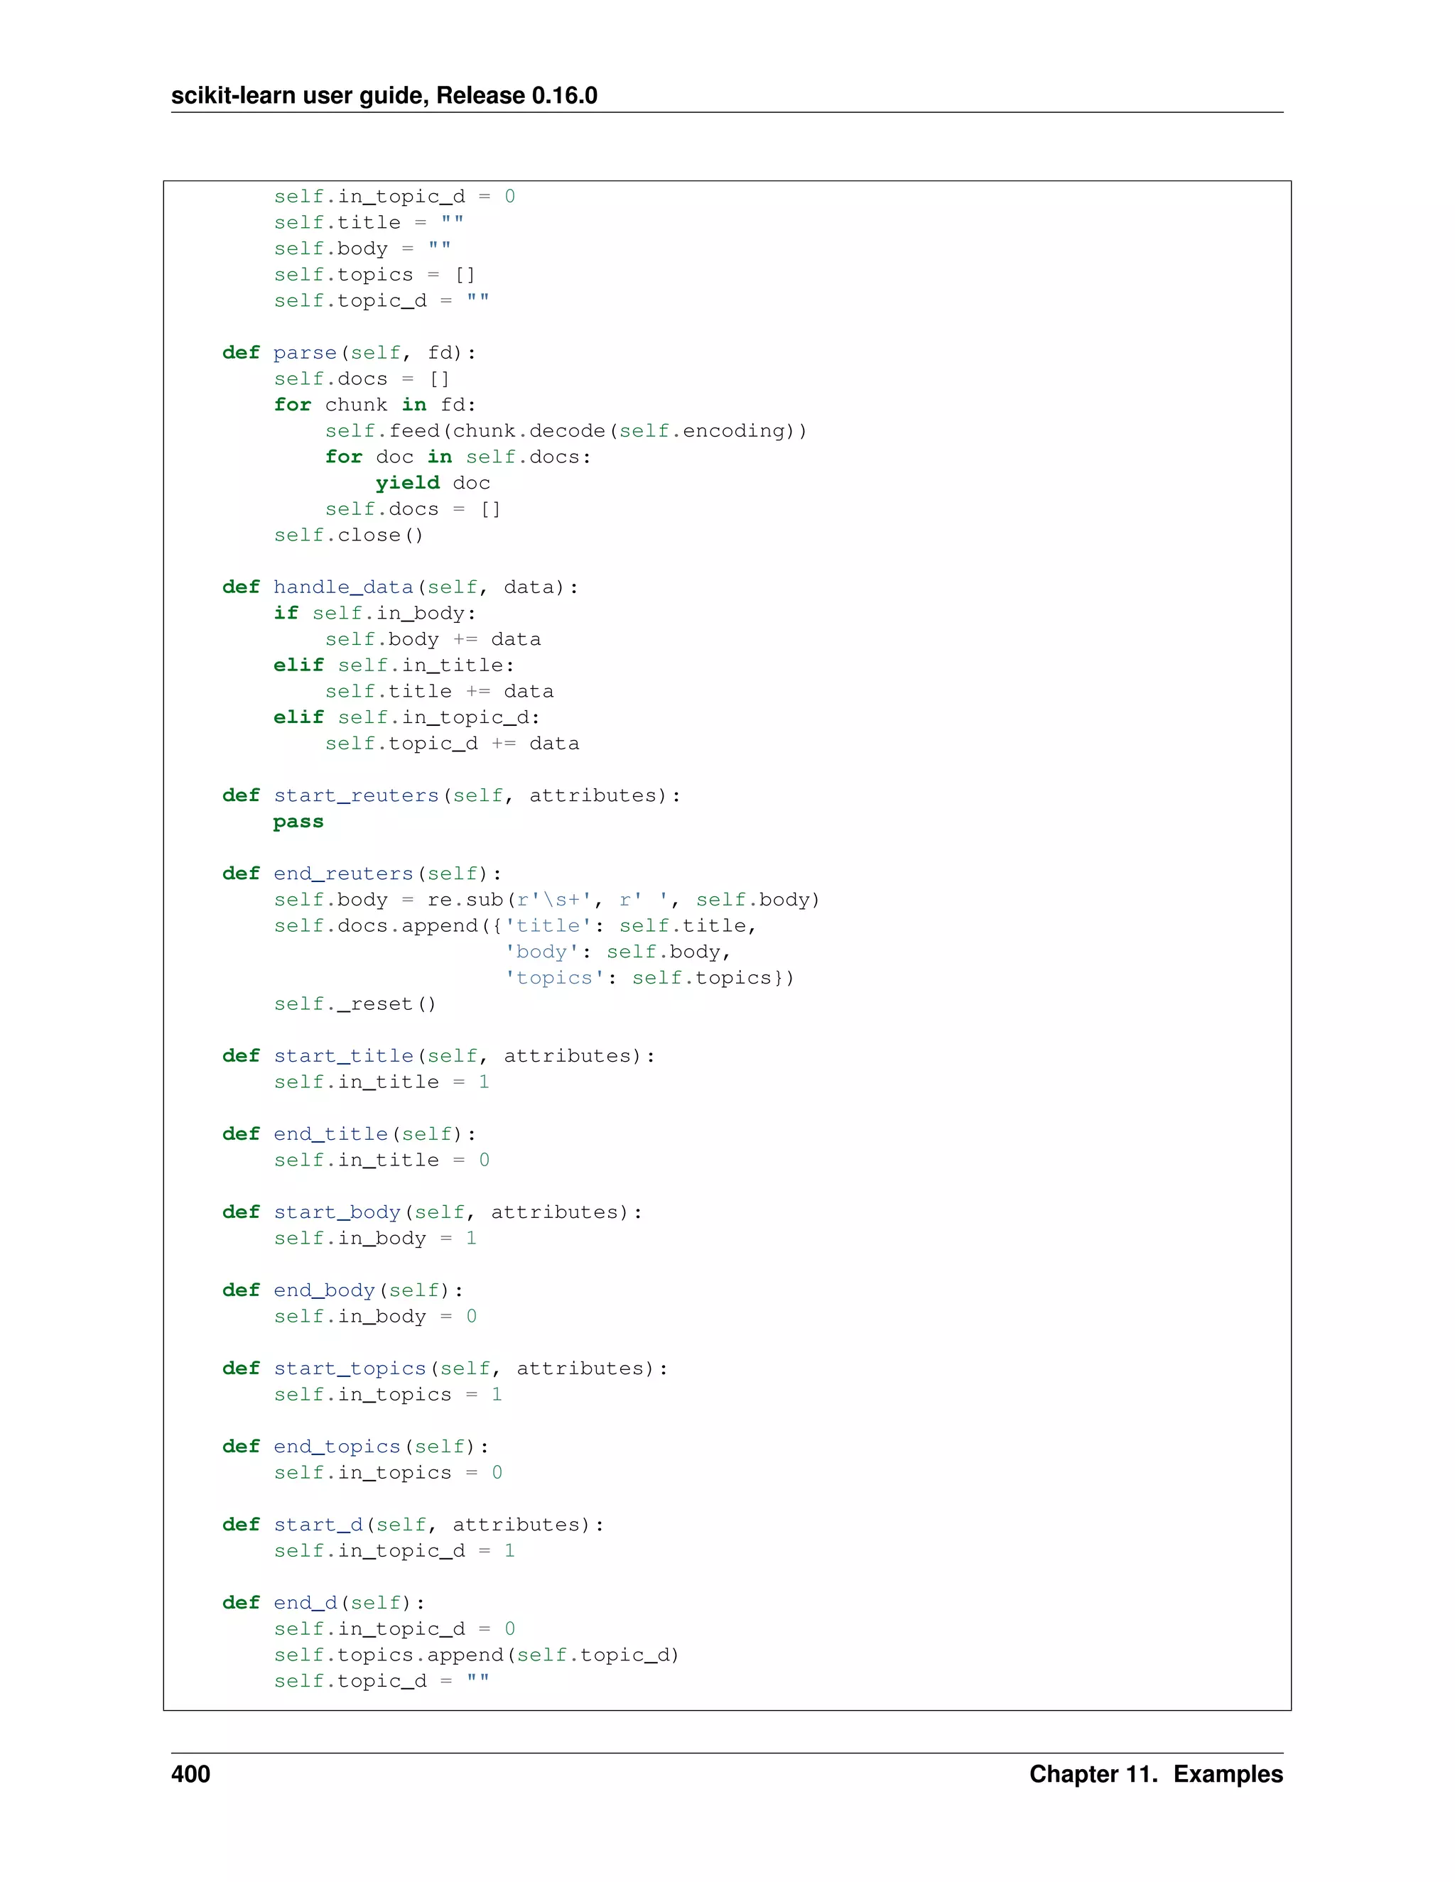
Task: Select 'def end_title(self):' line
Action: click(x=349, y=1134)
